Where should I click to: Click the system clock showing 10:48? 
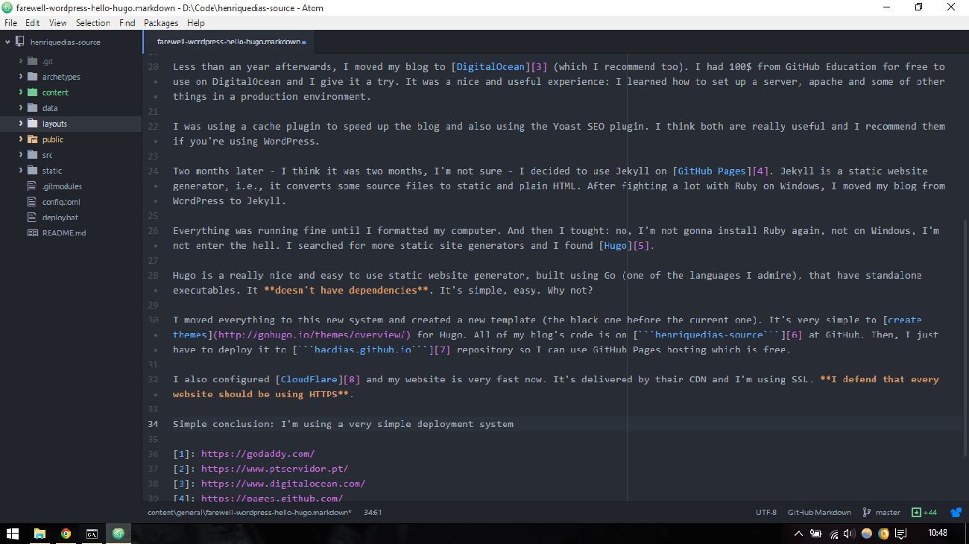coord(938,534)
